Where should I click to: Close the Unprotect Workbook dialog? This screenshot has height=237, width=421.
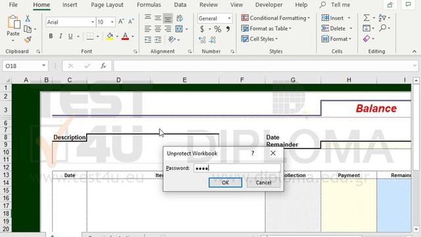[x=273, y=153]
